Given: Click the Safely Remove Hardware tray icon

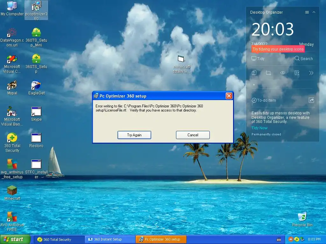Looking at the screenshot, I should [302, 240].
